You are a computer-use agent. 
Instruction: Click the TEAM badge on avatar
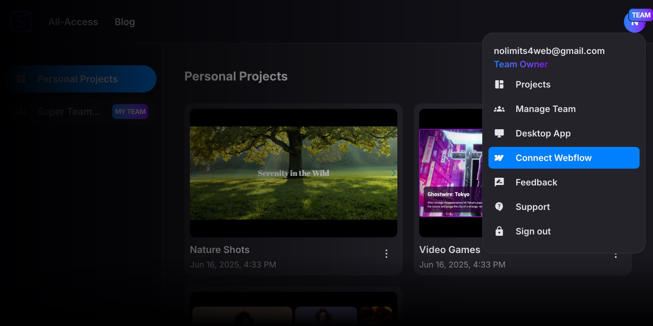coord(641,15)
